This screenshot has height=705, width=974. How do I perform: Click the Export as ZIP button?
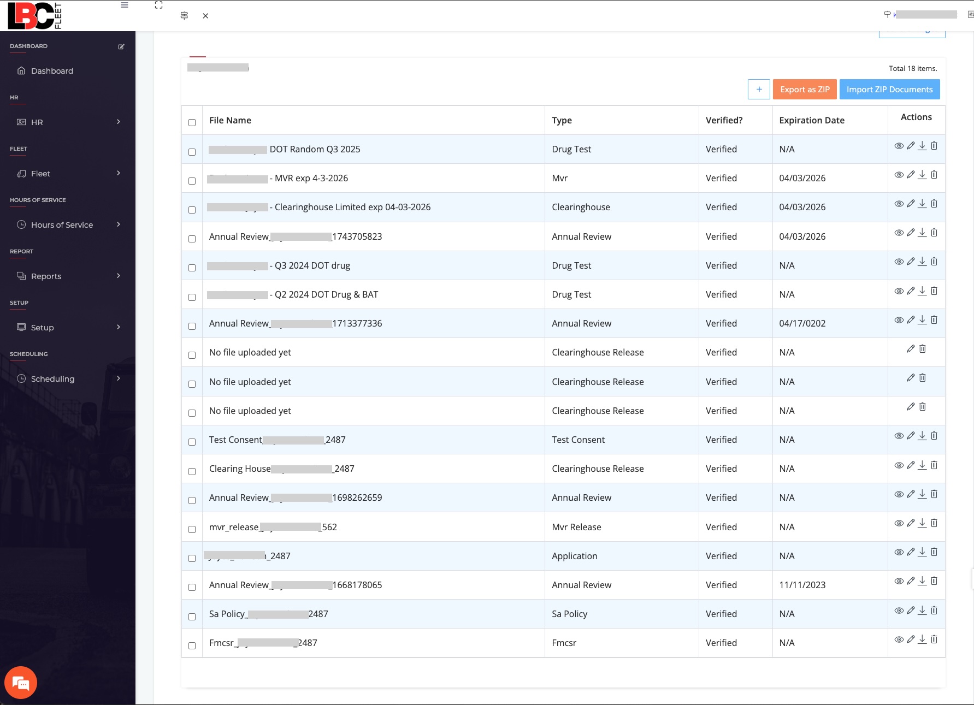804,90
